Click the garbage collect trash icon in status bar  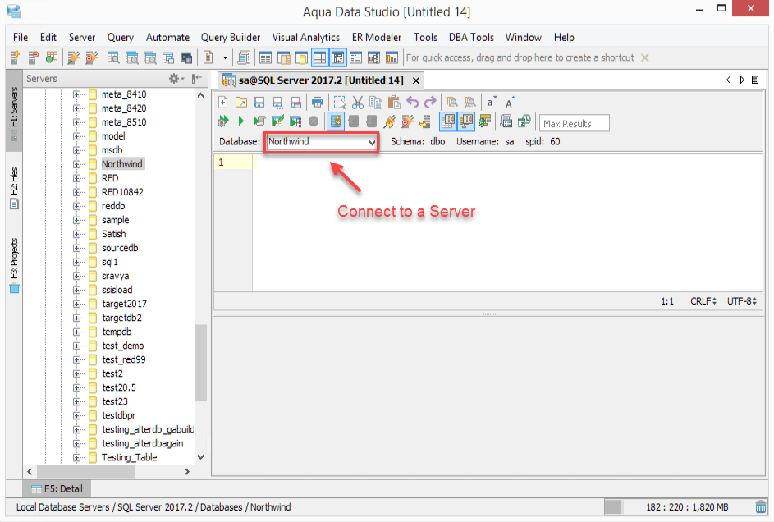pyautogui.click(x=761, y=506)
